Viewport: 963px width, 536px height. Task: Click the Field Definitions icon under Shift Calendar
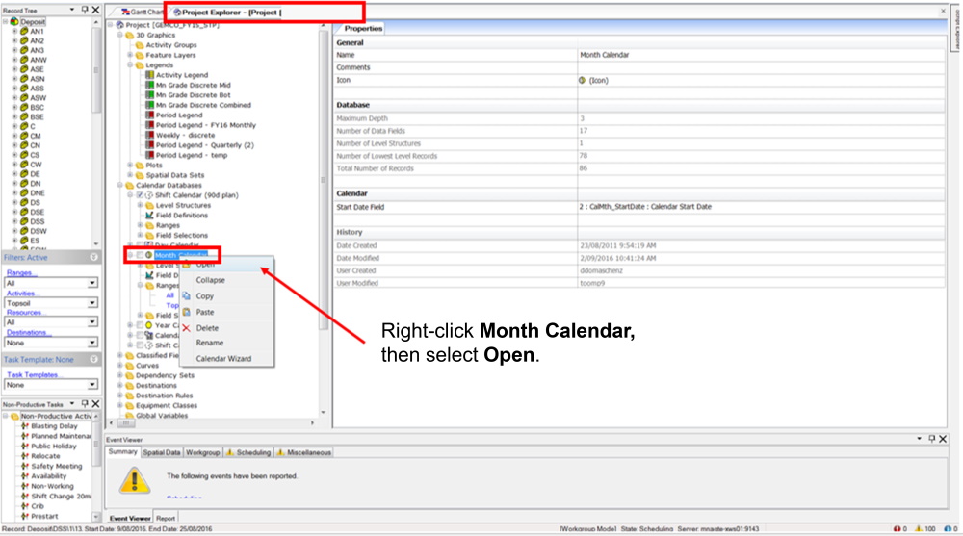149,216
